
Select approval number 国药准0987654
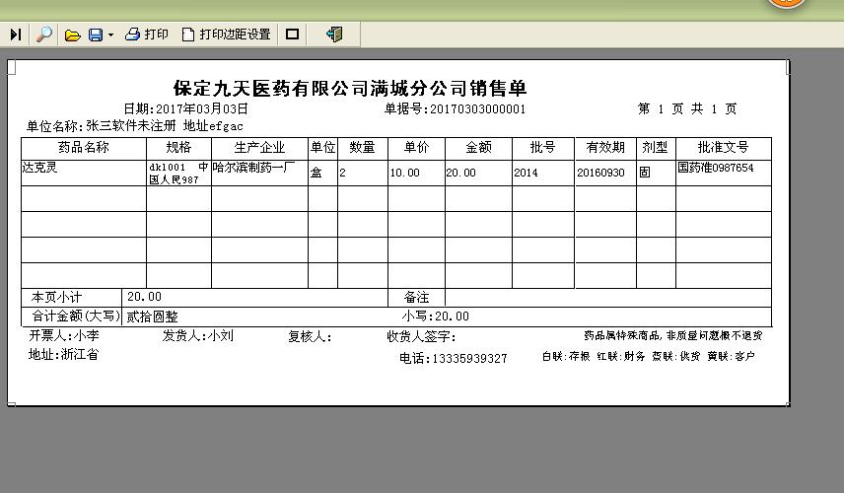716,168
